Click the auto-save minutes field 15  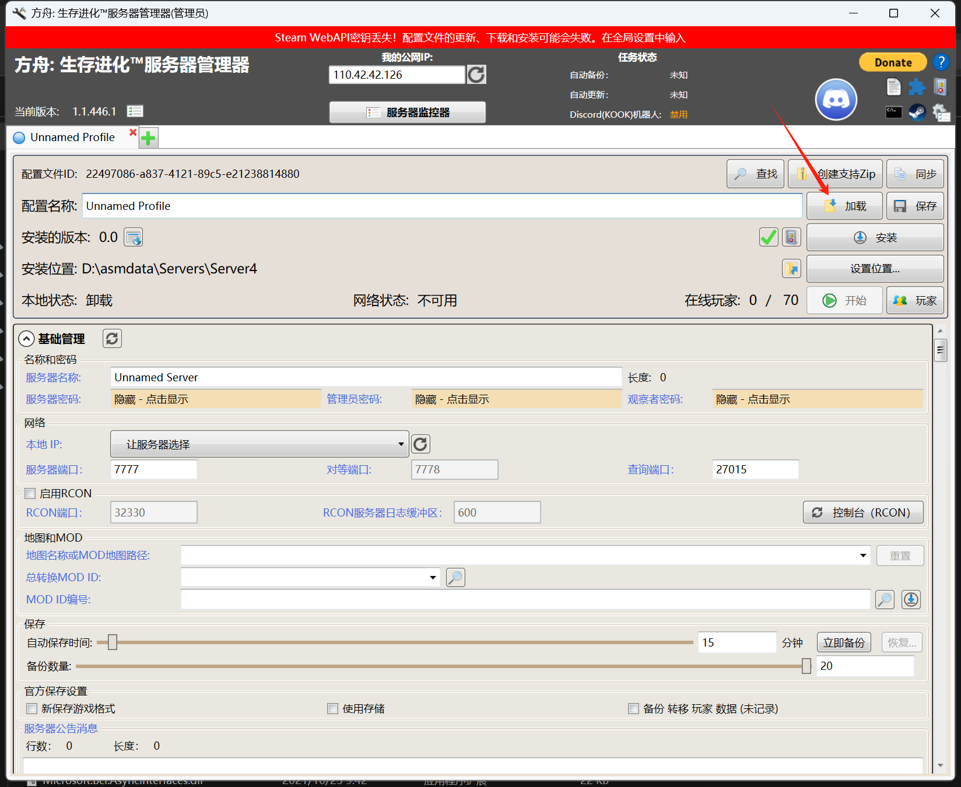coord(737,642)
